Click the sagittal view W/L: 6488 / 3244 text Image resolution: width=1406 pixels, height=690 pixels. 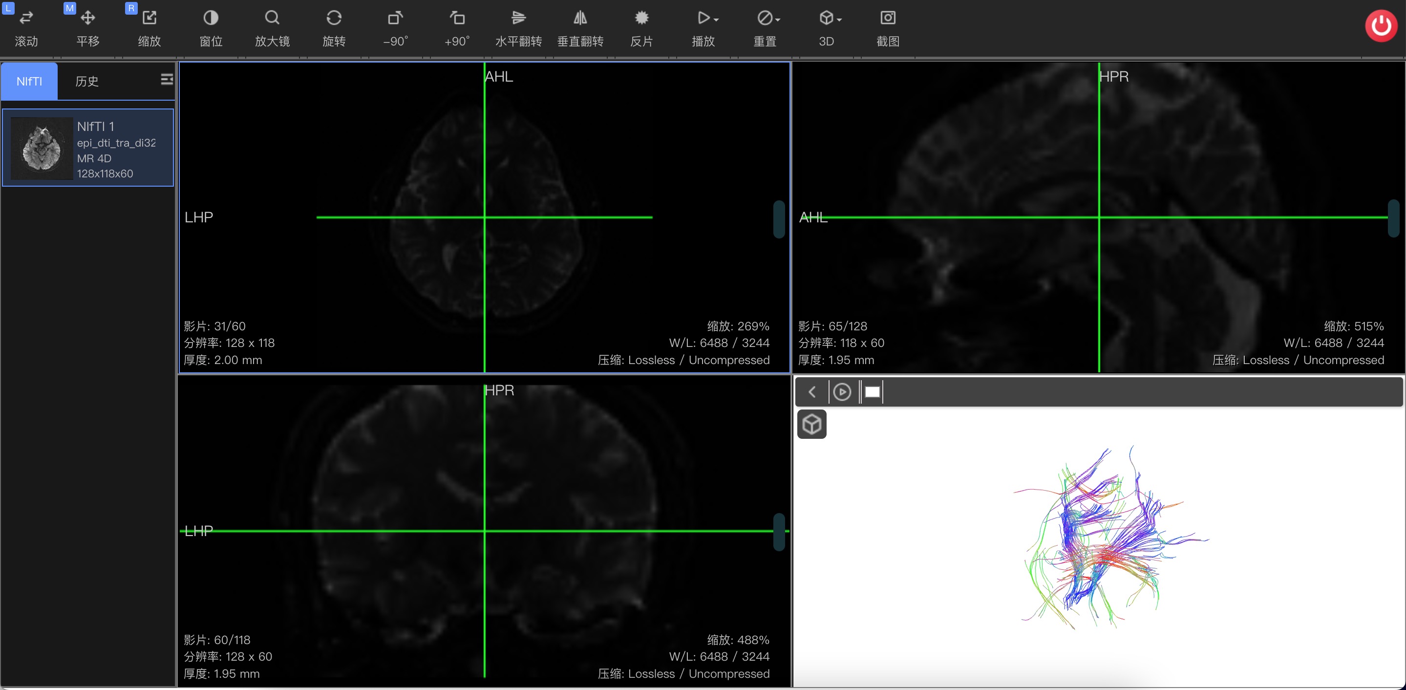click(1333, 343)
